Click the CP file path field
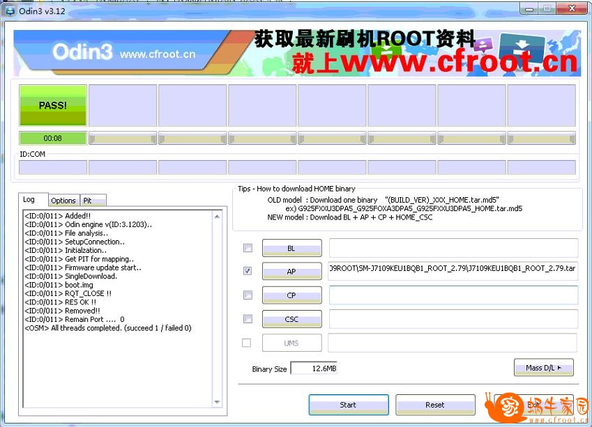Image resolution: width=592 pixels, height=427 pixels. point(453,295)
